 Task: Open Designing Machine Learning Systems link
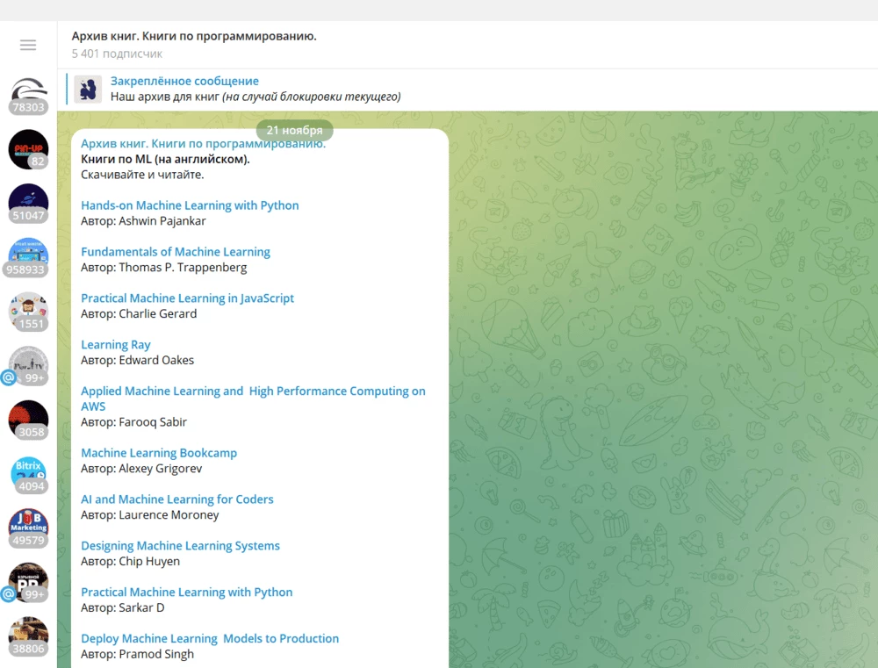pyautogui.click(x=180, y=546)
